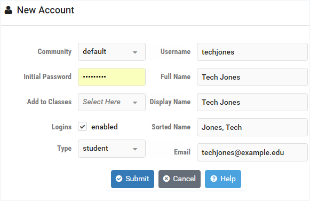The height and width of the screenshot is (201, 310).
Task: Open the Type dropdown showing student
Action: (112, 149)
